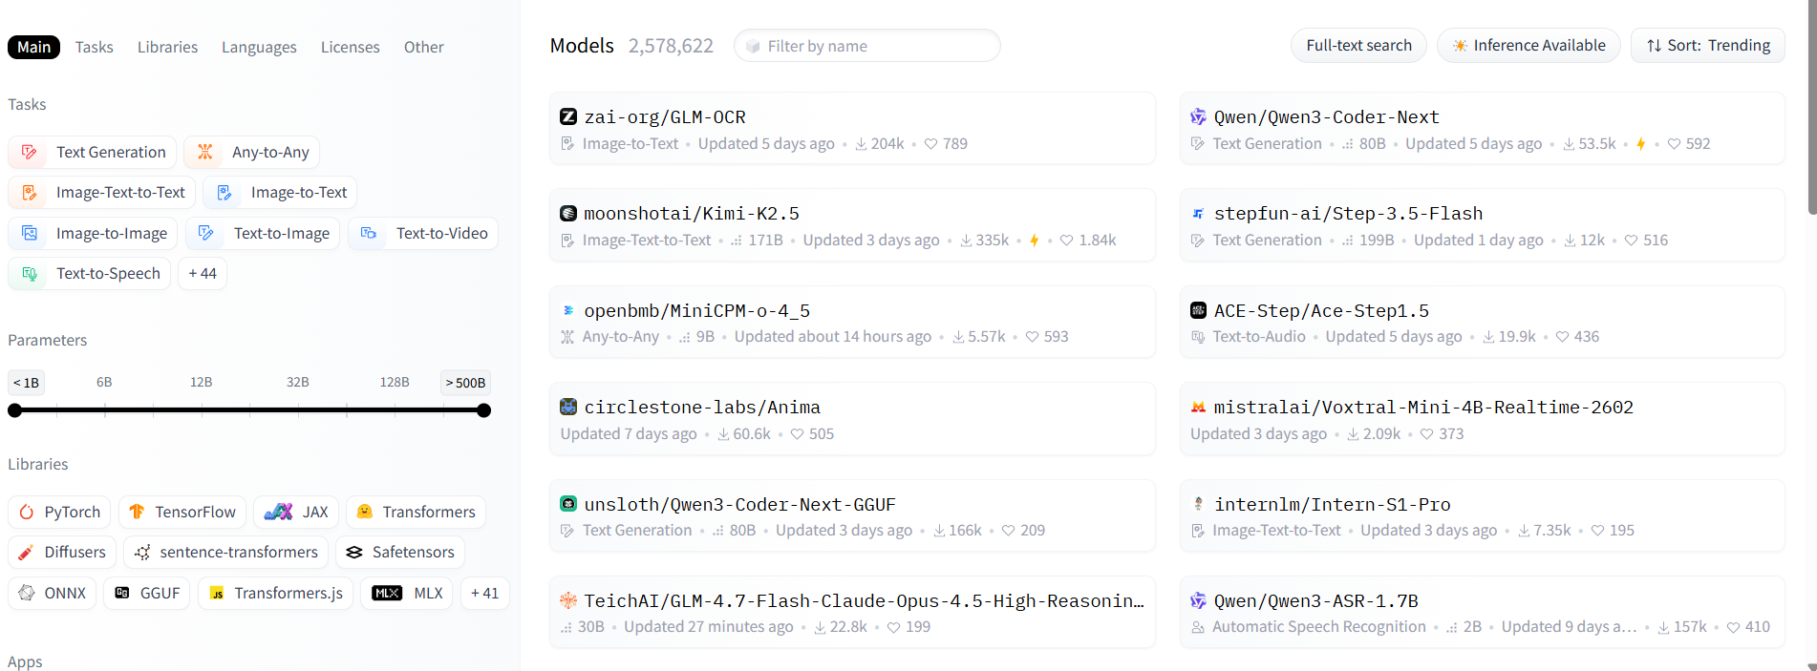Click the Filter by name input field
Image resolution: width=1817 pixels, height=671 pixels.
[867, 46]
